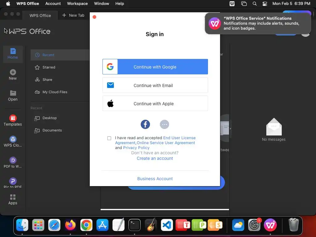Open the Online Service User Agreement link

[166, 143]
